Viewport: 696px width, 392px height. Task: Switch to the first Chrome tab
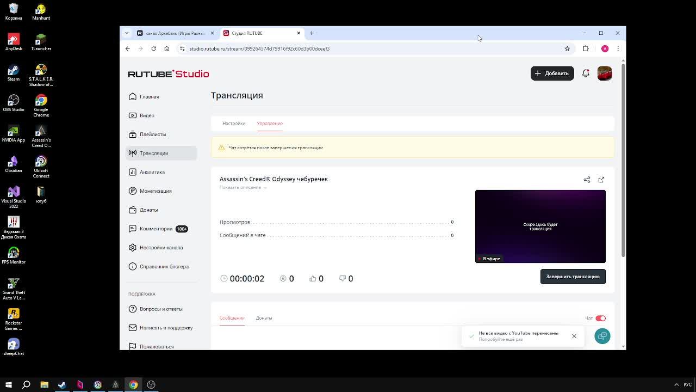tap(175, 33)
